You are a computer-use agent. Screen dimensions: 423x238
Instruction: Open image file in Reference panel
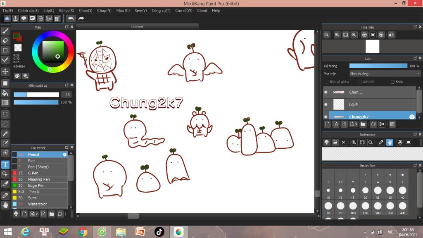click(335, 142)
